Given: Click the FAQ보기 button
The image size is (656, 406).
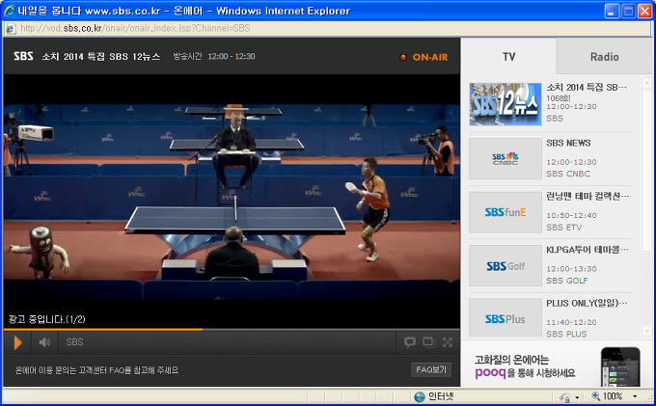Looking at the screenshot, I should point(431,369).
